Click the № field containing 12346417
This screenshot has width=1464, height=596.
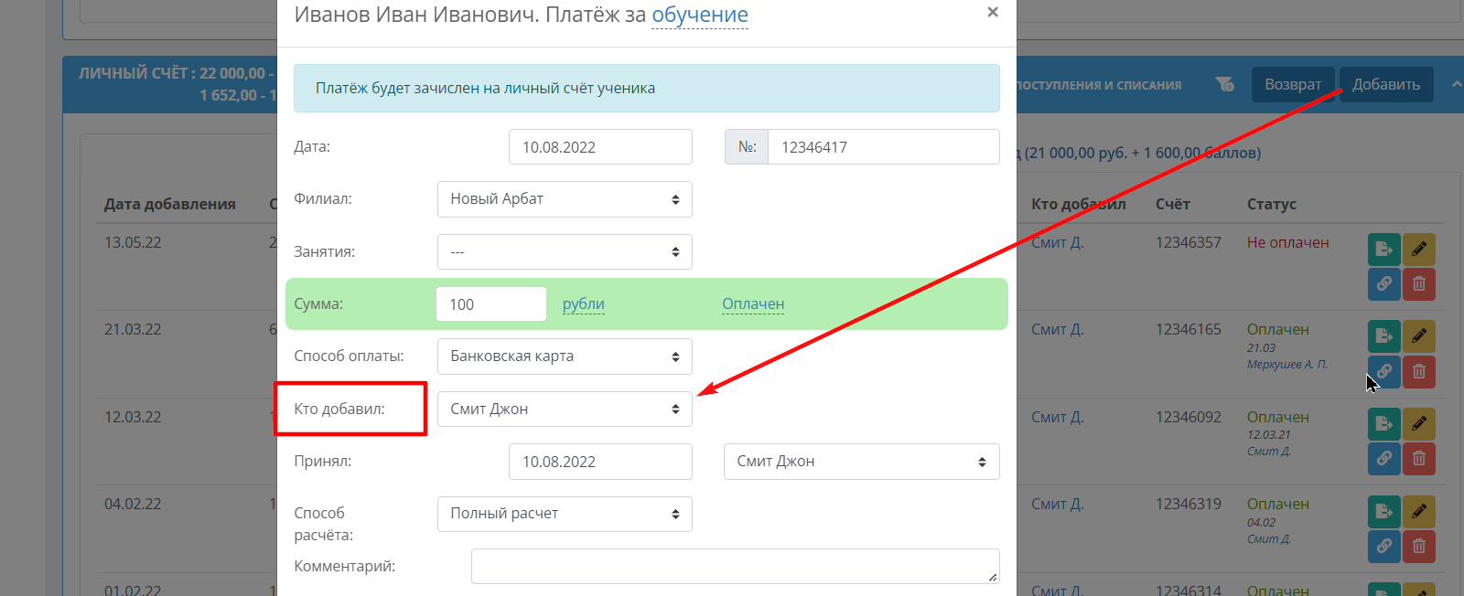click(884, 147)
